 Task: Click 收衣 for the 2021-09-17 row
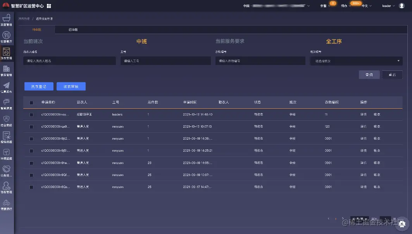click(377, 187)
